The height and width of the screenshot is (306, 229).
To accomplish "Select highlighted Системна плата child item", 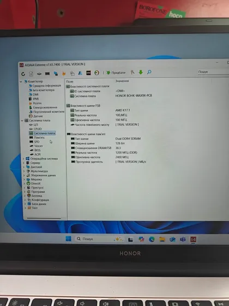I will (43, 133).
